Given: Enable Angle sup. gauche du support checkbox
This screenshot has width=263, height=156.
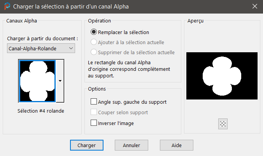Looking at the screenshot, I should coord(93,102).
